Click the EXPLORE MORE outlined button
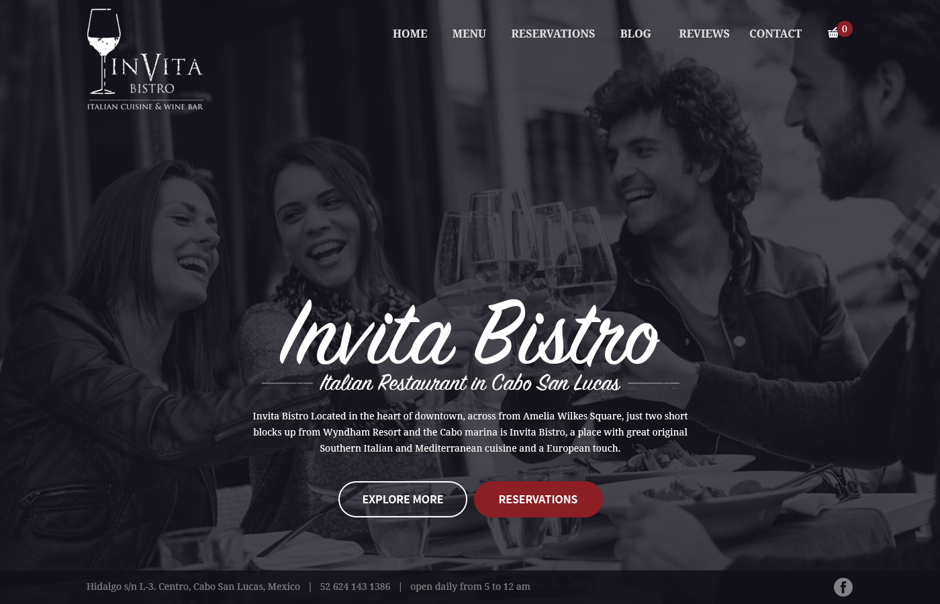Screen dimensions: 940x604 (403, 499)
